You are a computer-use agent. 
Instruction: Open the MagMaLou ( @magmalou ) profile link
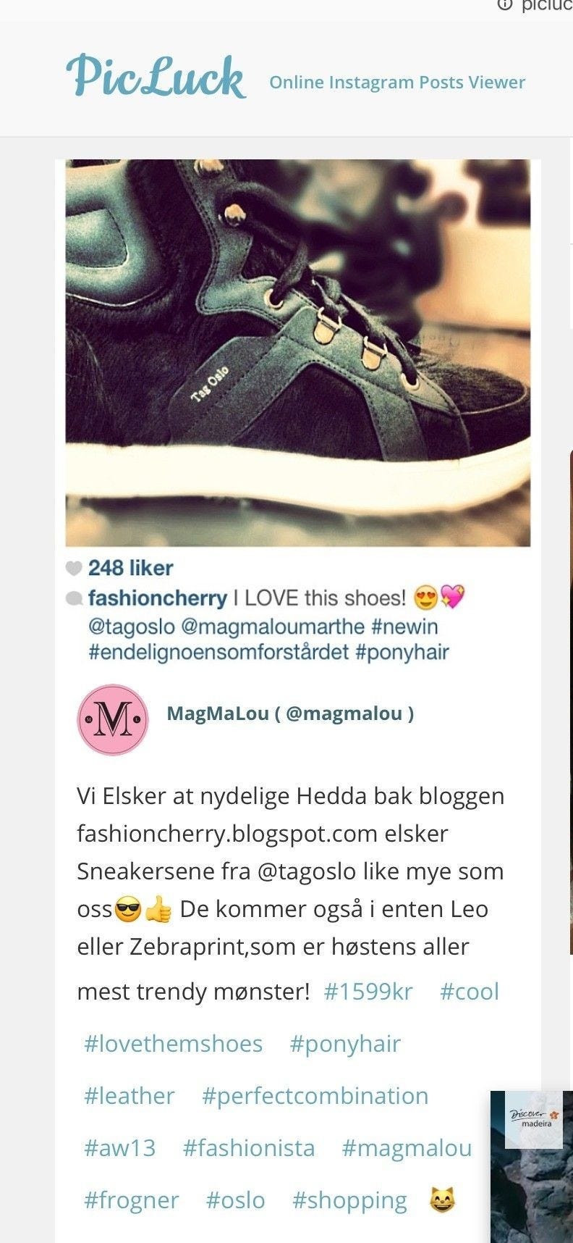pos(290,713)
